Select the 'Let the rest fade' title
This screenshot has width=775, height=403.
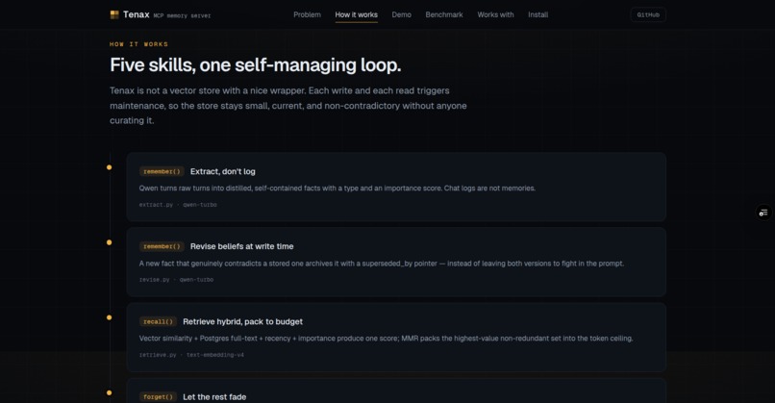(214, 396)
